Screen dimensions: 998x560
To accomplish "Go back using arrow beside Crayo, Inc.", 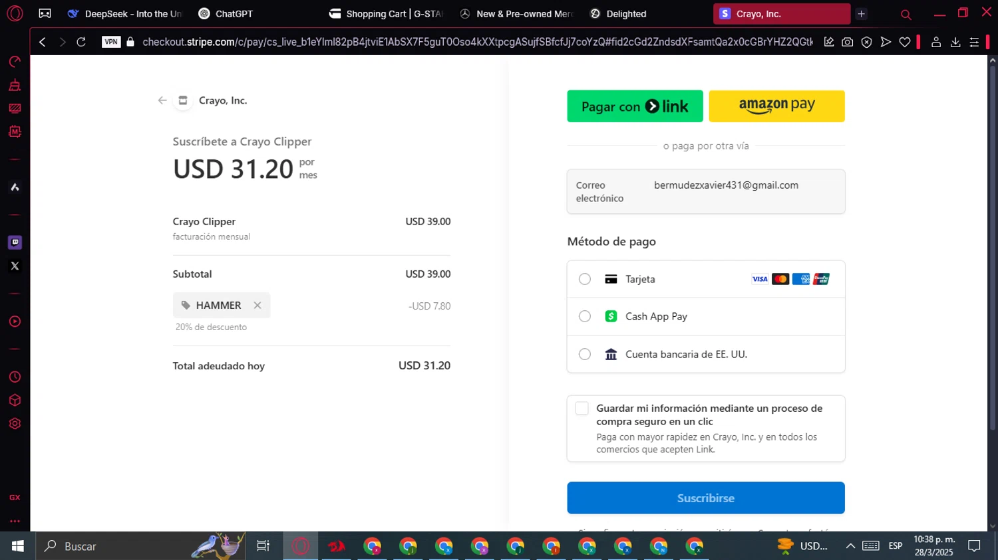I will pos(162,100).
